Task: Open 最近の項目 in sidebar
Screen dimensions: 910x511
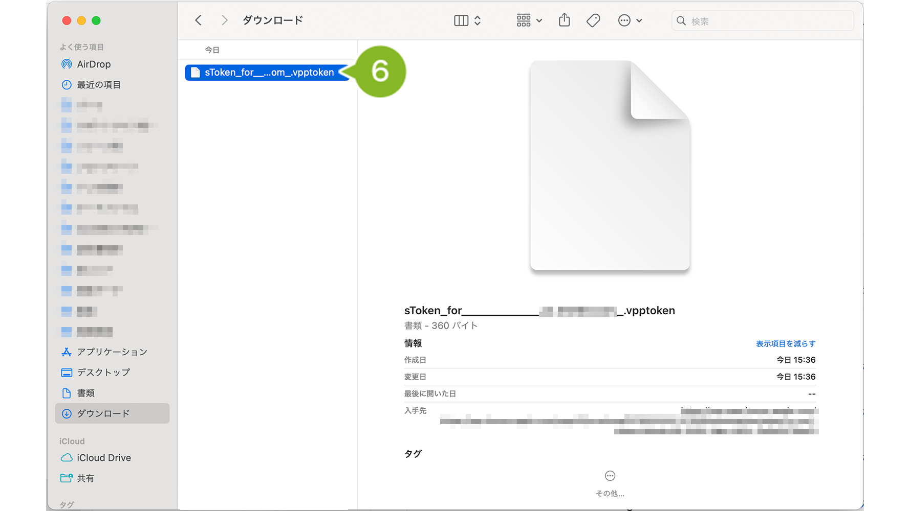Action: point(98,85)
